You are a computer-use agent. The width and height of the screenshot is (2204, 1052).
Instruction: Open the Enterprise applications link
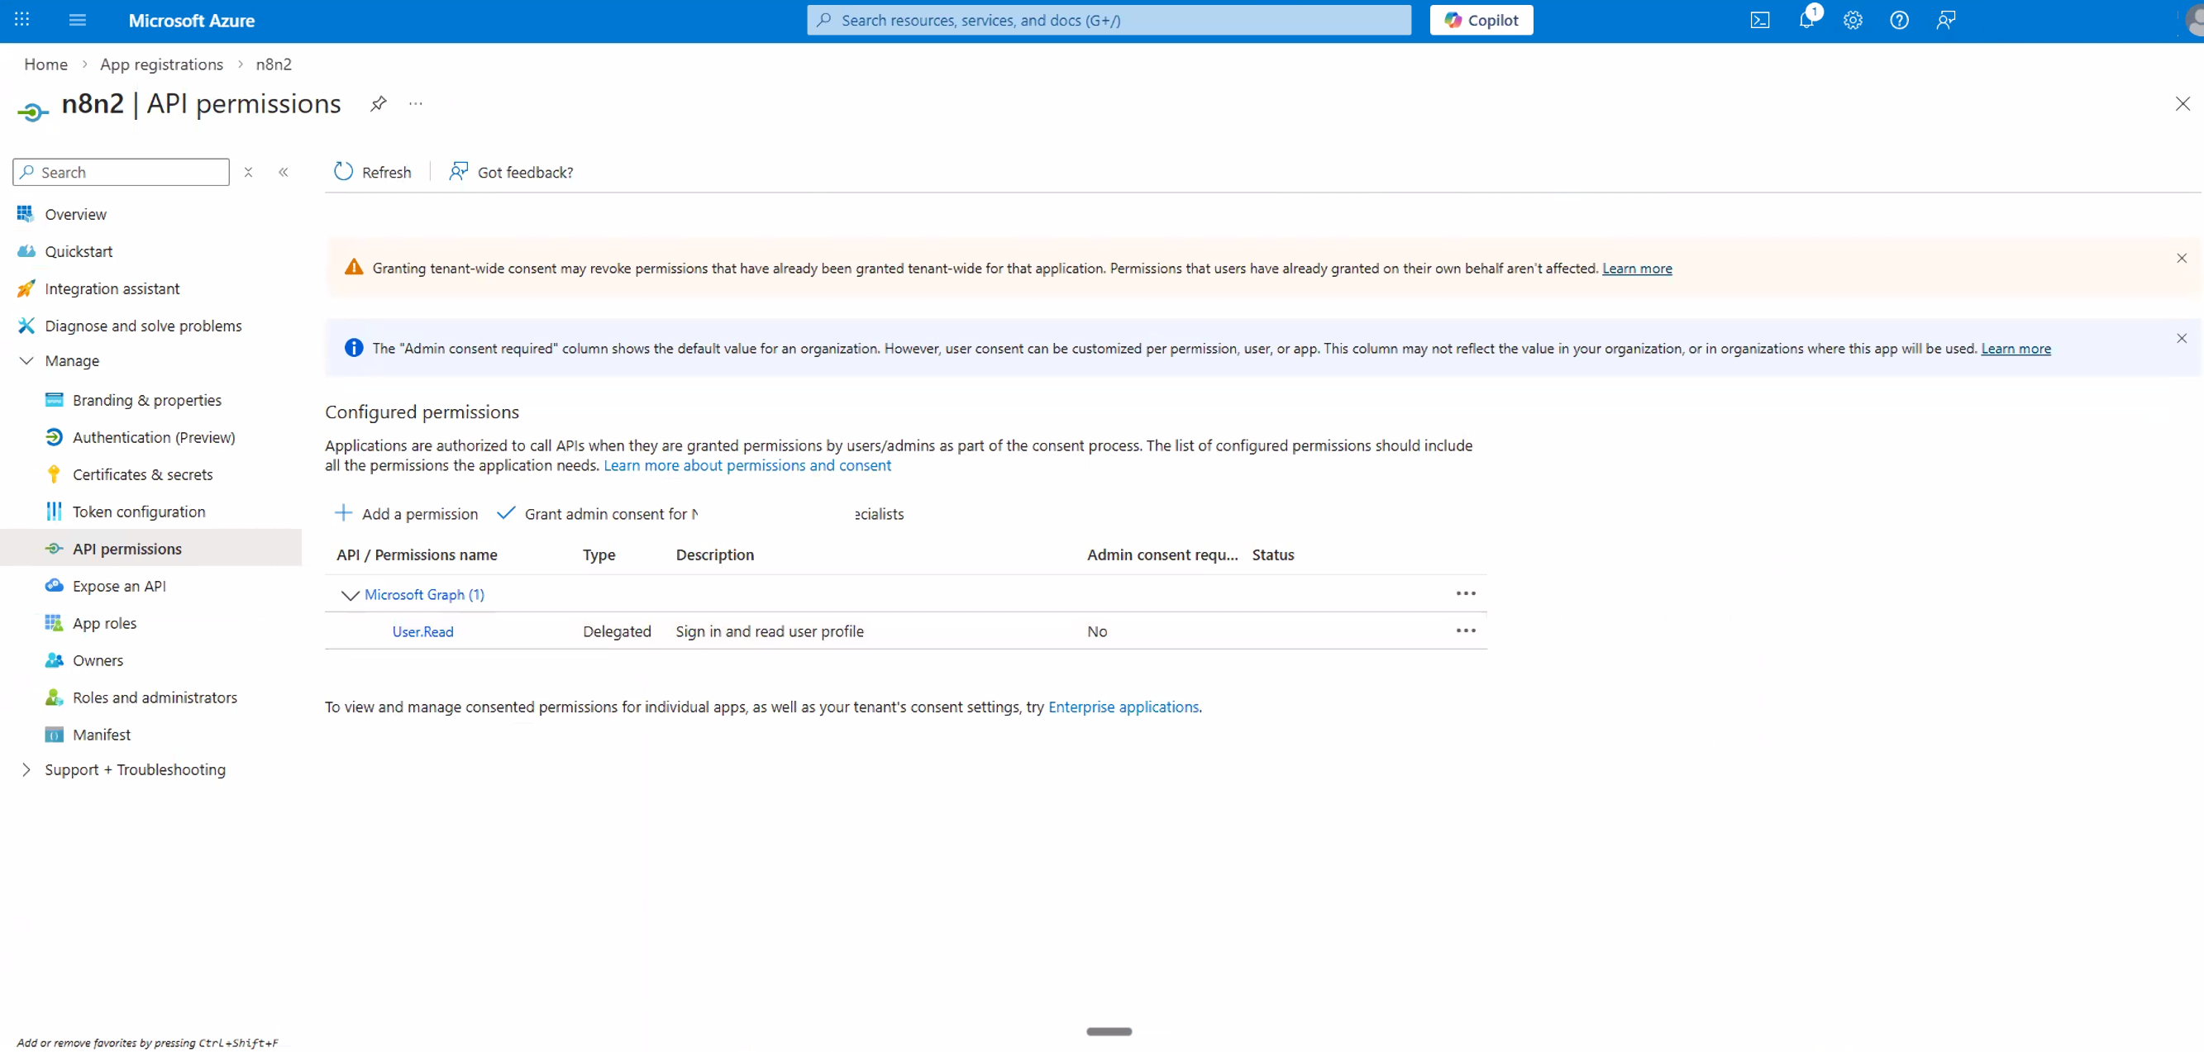(x=1123, y=707)
